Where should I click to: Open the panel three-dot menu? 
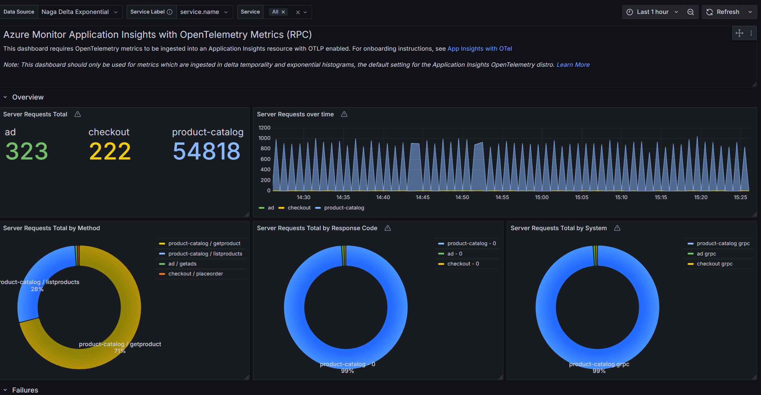pyautogui.click(x=751, y=33)
